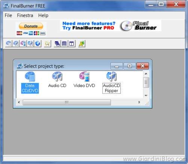Maximize the Select project type window
188x164 pixels.
click(130, 66)
